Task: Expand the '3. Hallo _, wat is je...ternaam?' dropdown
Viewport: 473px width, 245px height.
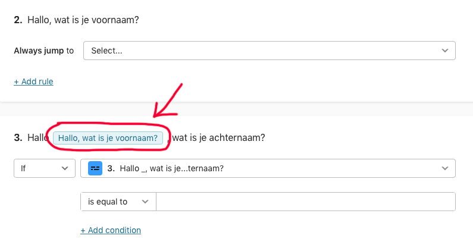Action: 268,168
